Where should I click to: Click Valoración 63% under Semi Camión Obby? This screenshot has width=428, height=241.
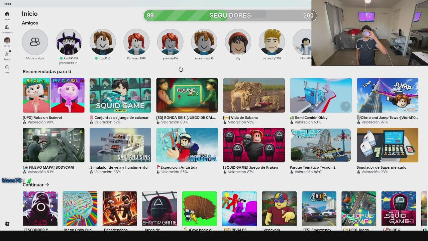click(x=308, y=122)
